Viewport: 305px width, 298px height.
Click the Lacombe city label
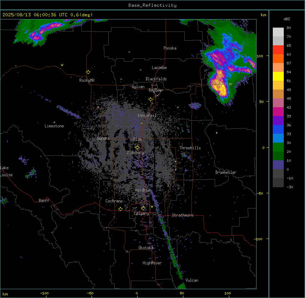[159, 68]
